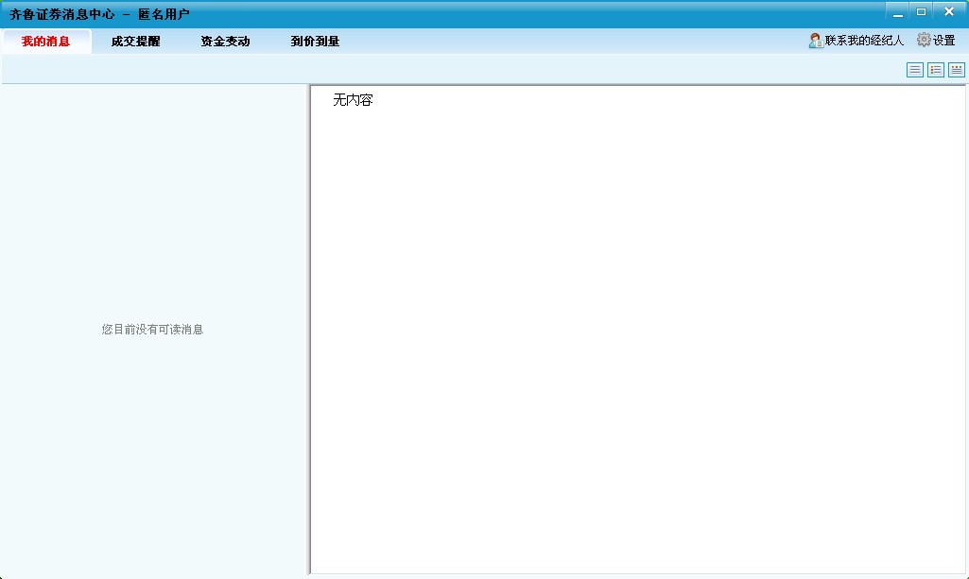Switch to the 我的消息 tab

pos(45,42)
